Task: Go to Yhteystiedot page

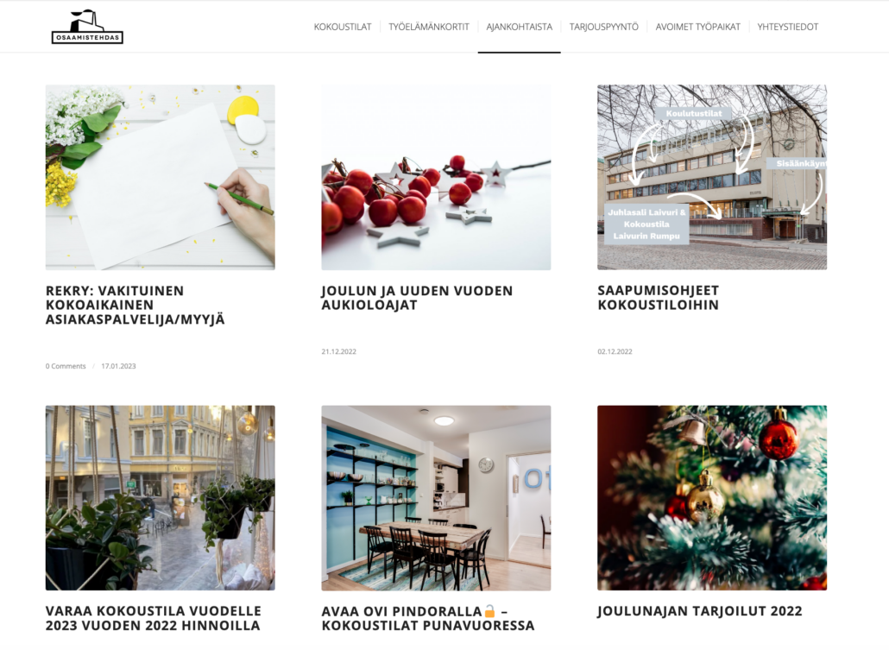Action: (x=787, y=27)
